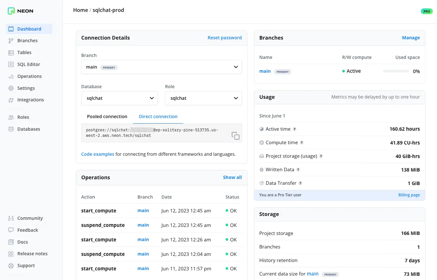Click the Neon logo icon

point(11,11)
